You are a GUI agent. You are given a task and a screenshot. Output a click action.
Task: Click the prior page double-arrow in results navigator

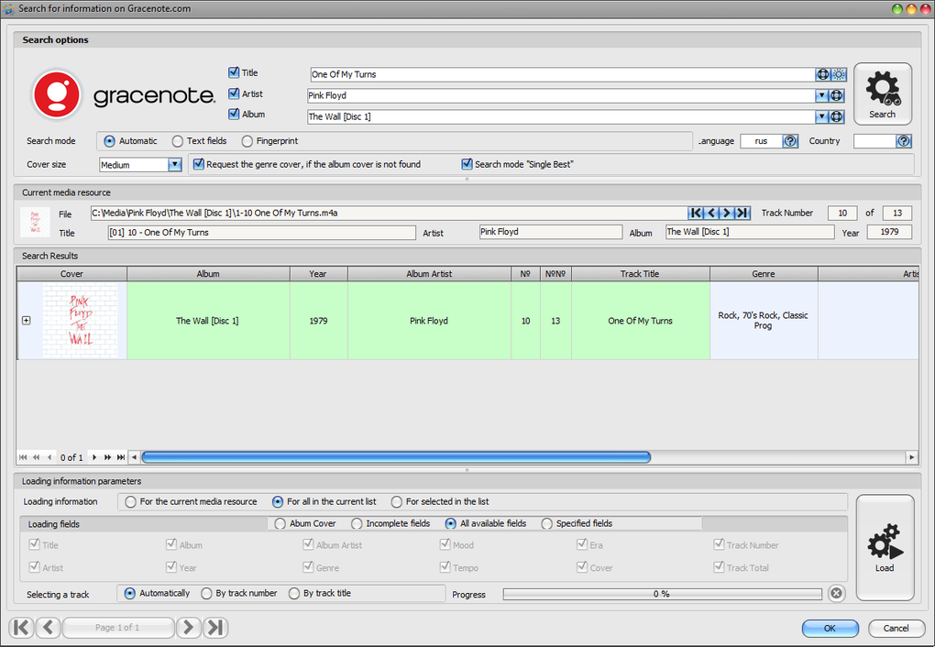coord(37,457)
